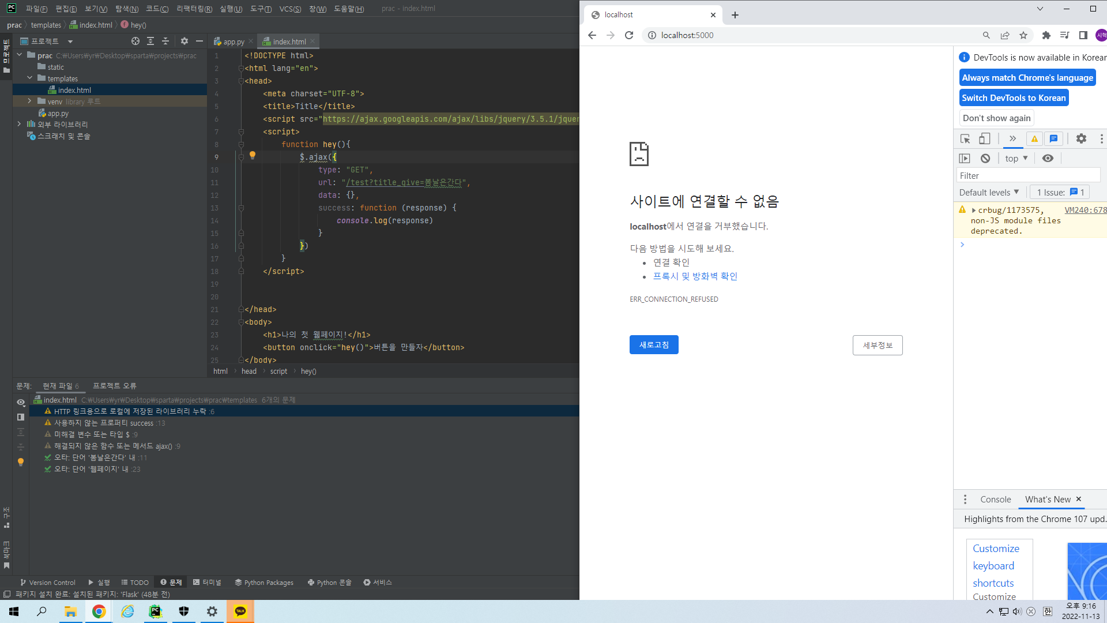Click Chrome forward arrow
This screenshot has height=623, width=1107.
pyautogui.click(x=611, y=35)
